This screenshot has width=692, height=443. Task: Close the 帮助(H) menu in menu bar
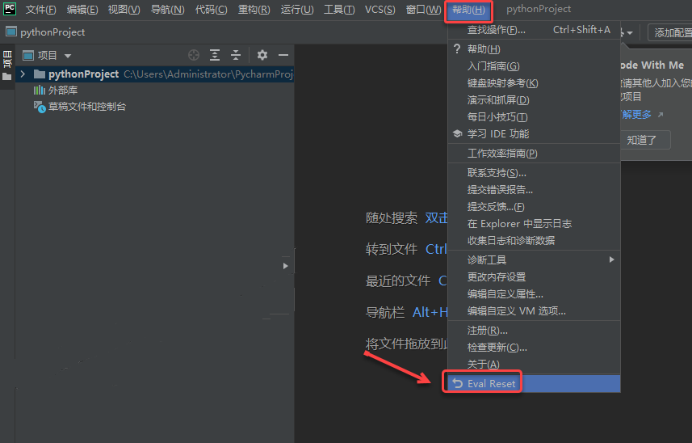coord(468,10)
